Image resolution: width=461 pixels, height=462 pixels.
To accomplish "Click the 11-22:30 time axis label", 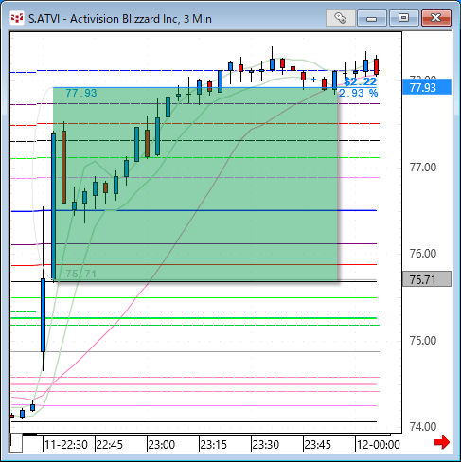I will coord(66,445).
